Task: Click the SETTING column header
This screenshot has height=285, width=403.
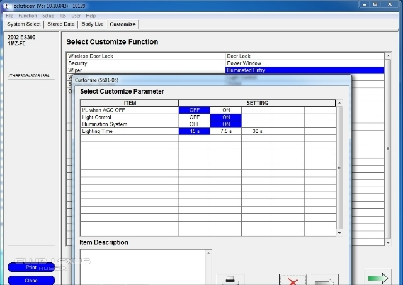Action: (x=257, y=103)
